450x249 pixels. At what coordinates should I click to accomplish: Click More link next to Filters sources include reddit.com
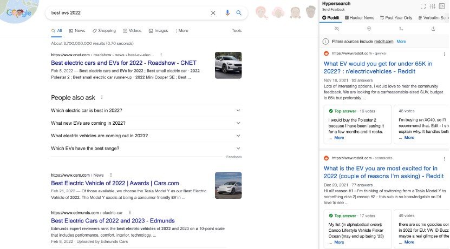pos(401,42)
